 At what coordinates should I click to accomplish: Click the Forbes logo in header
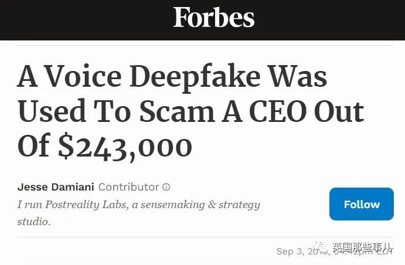(x=213, y=17)
